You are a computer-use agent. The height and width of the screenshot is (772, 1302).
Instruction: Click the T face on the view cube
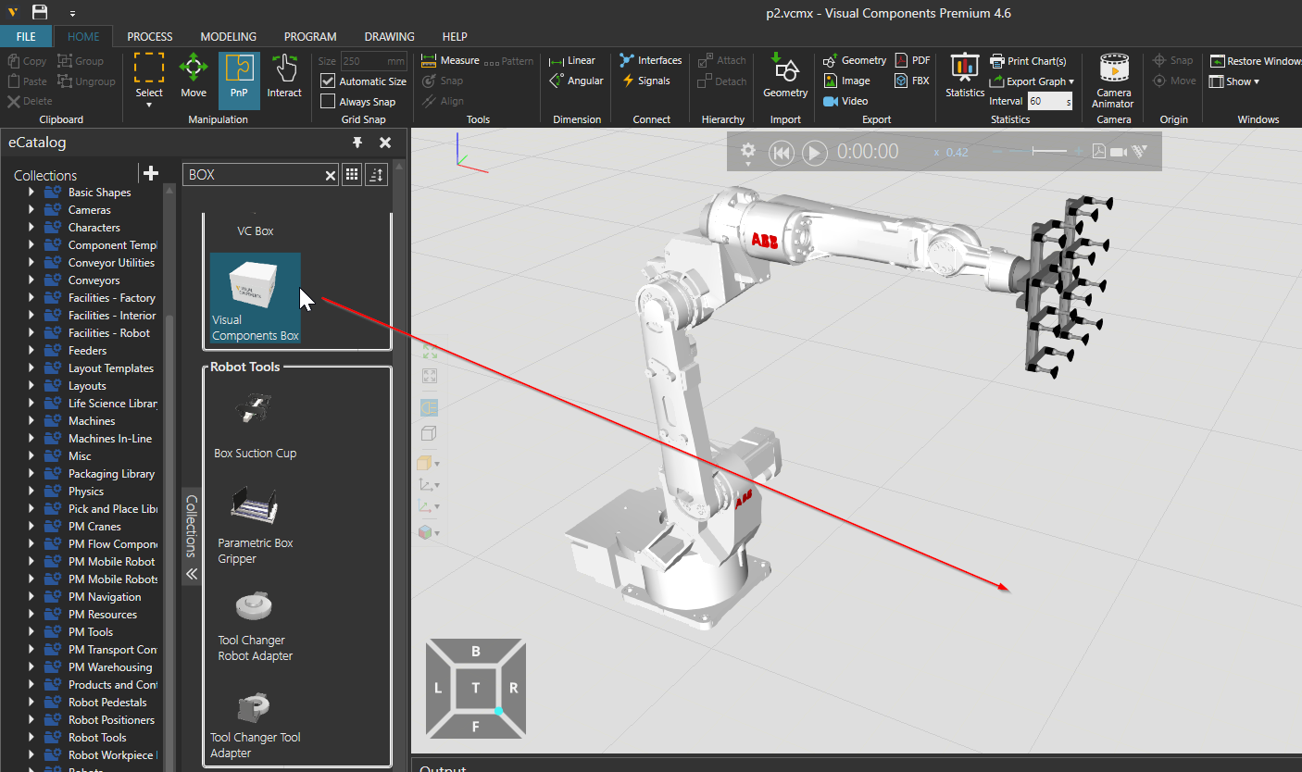tap(476, 687)
